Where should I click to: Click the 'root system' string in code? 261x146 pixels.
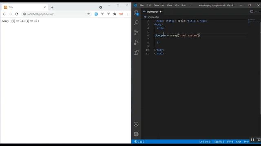pos(188,35)
